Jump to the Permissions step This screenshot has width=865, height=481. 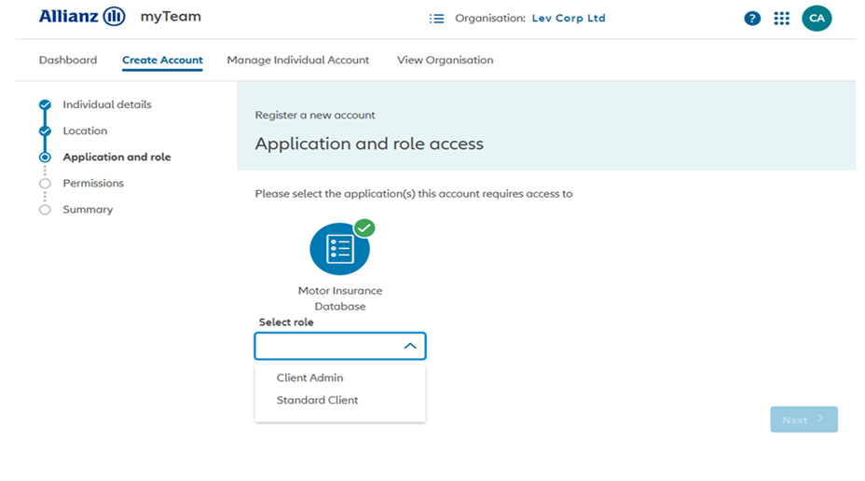click(93, 183)
